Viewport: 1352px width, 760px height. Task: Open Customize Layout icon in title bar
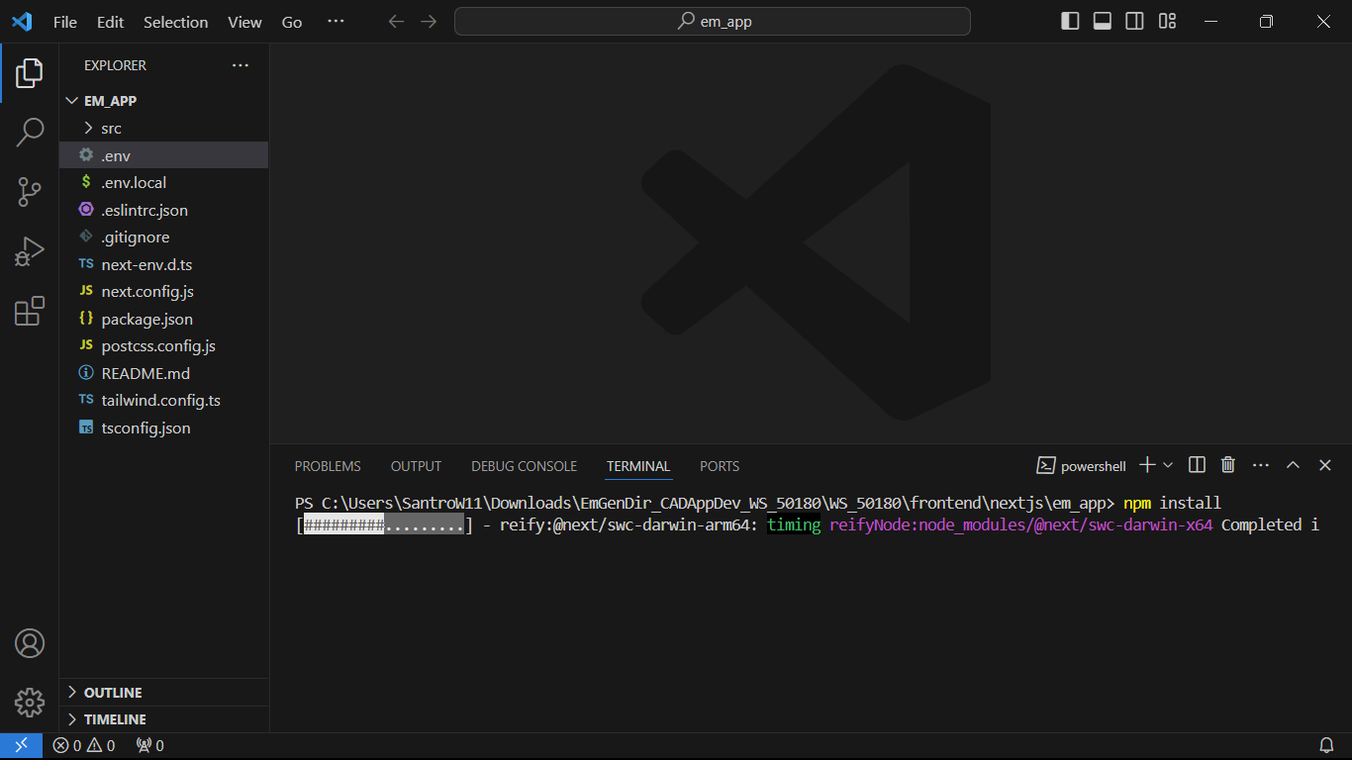1168,22
